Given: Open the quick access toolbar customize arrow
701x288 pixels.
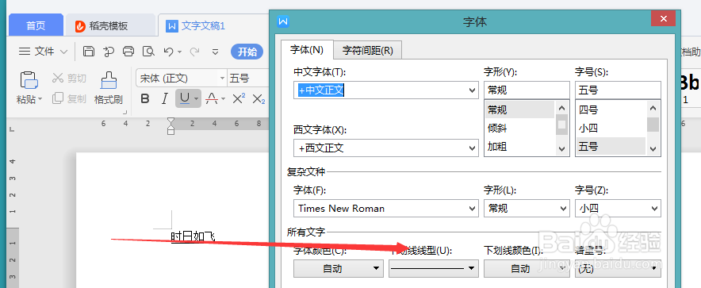Looking at the screenshot, I should click(215, 52).
